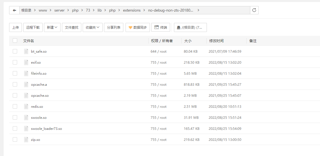Click file name swoole_loader73.so

(x=46, y=128)
